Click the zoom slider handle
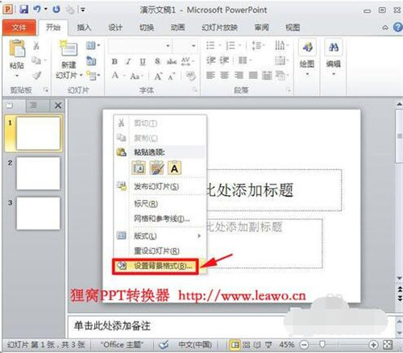 click(x=322, y=344)
